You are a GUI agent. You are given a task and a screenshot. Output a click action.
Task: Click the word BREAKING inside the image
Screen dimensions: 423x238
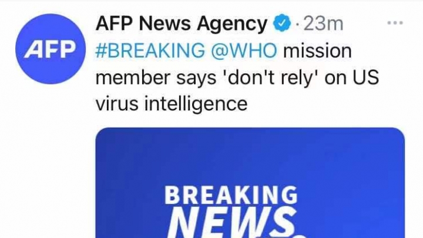231,195
